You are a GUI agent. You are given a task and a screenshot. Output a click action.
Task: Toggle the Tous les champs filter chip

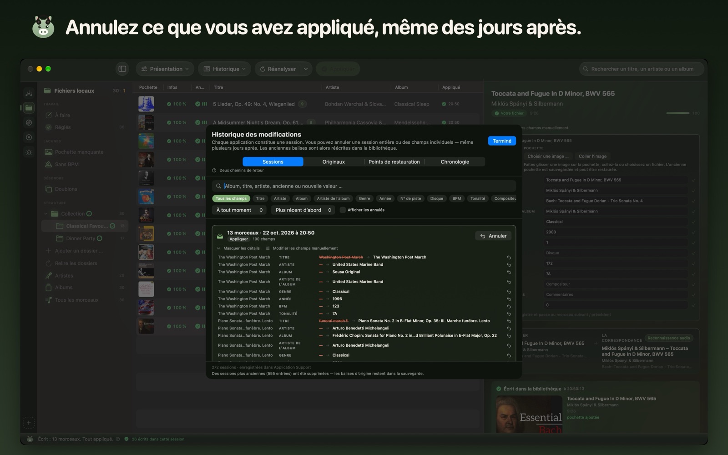231,198
